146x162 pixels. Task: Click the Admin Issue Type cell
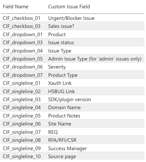coord(95,59)
